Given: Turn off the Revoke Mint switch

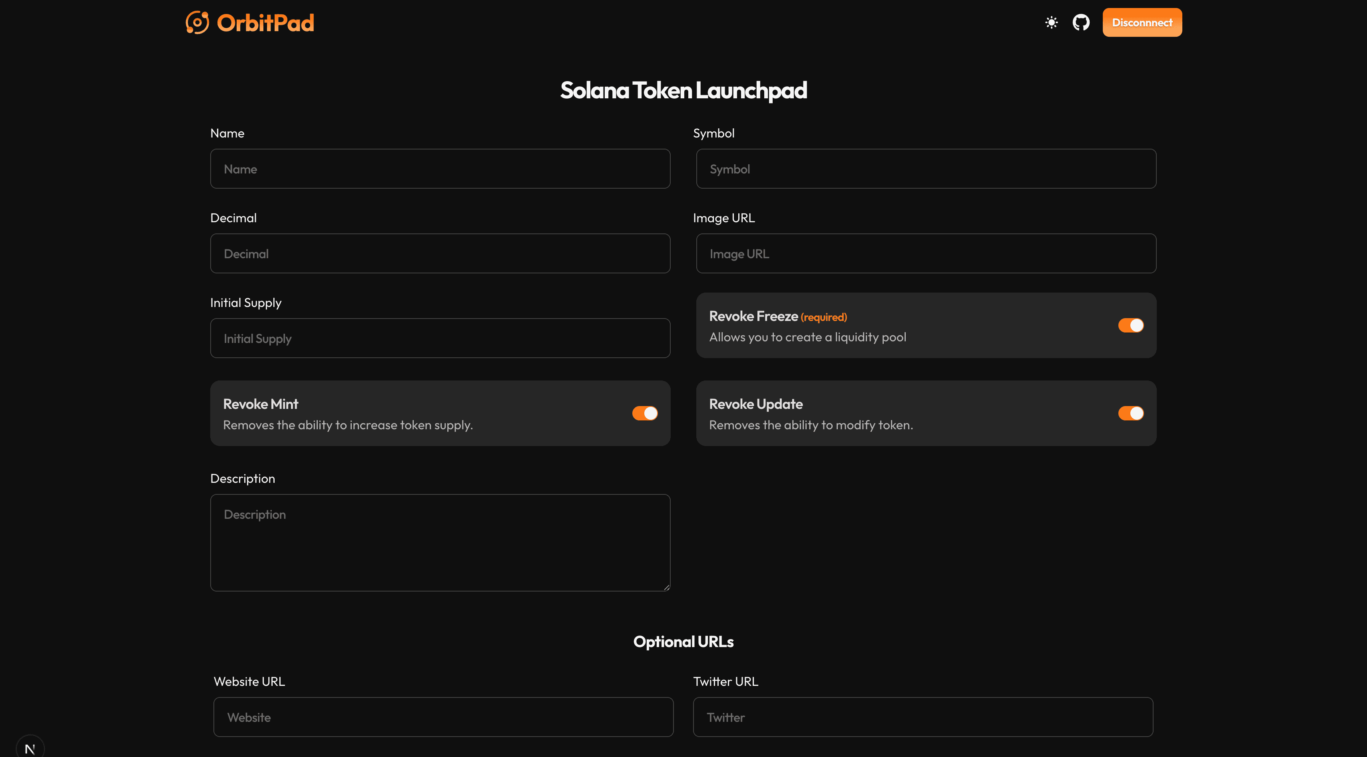Looking at the screenshot, I should point(644,413).
